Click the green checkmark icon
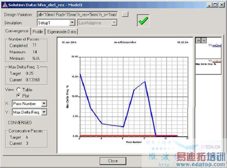The height and width of the screenshot is (168, 227). point(143,20)
